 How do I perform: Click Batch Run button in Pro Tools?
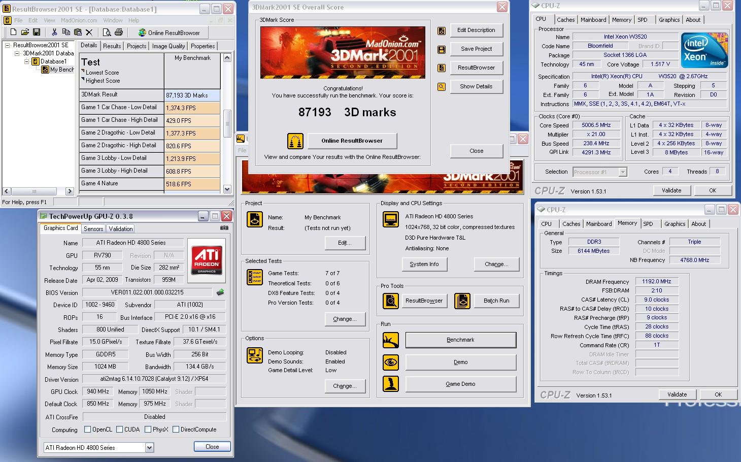point(496,301)
